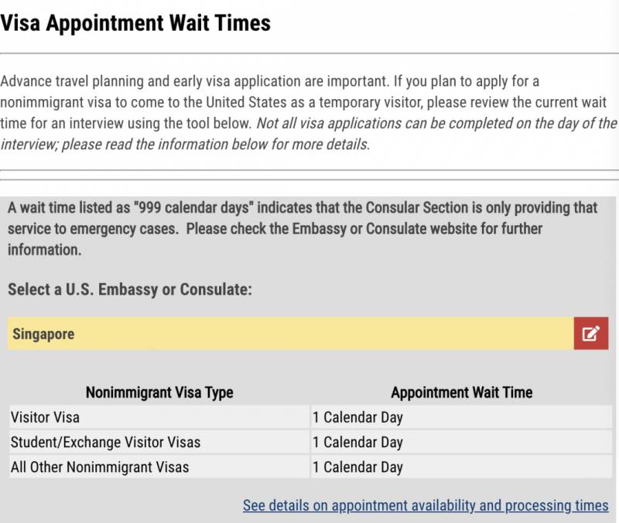Image resolution: width=619 pixels, height=523 pixels.
Task: Select the Student/Exchange Visitor Visas row label
Action: 105,443
